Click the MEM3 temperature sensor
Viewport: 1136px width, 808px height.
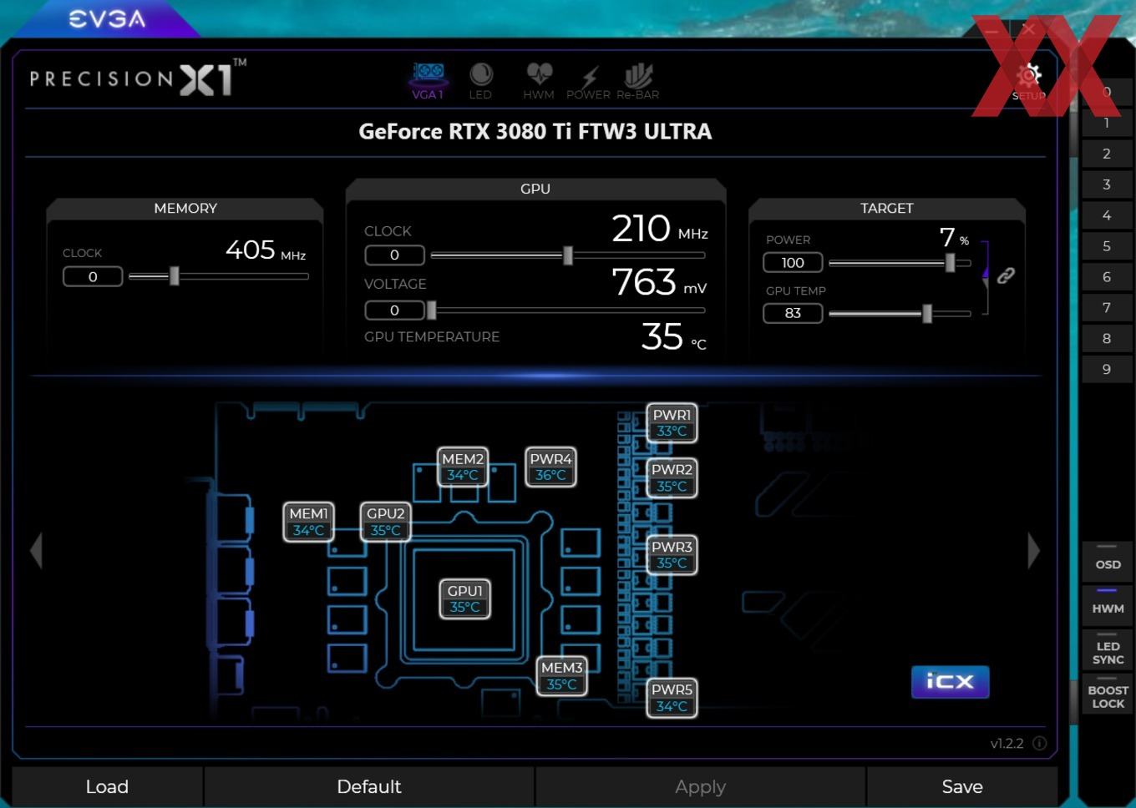click(561, 675)
